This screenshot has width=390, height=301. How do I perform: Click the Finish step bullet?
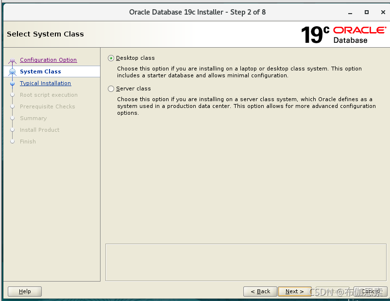(x=13, y=142)
